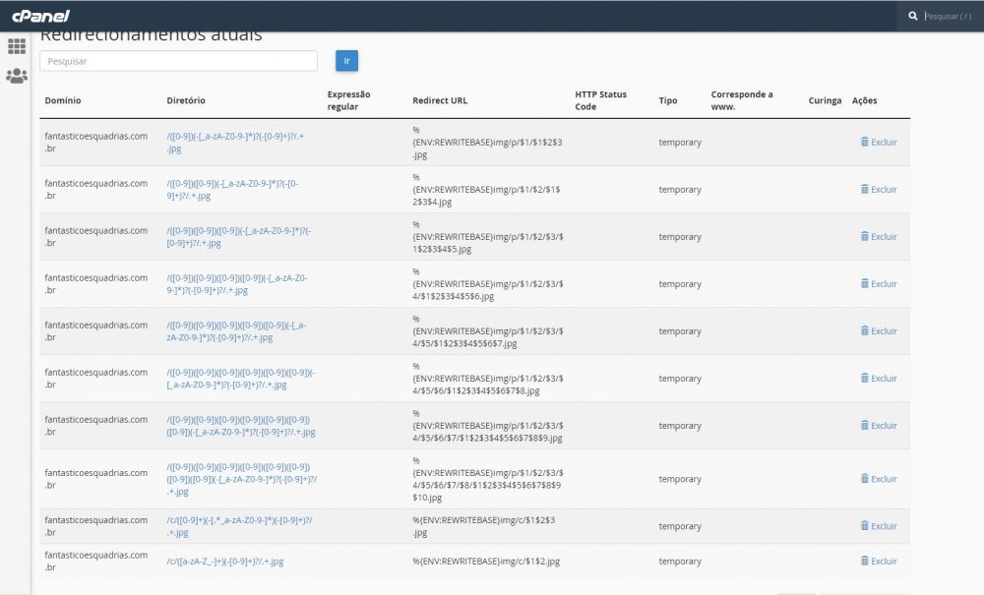Click trash icon in row ending $10.jpg
This screenshot has width=984, height=595.
[865, 478]
